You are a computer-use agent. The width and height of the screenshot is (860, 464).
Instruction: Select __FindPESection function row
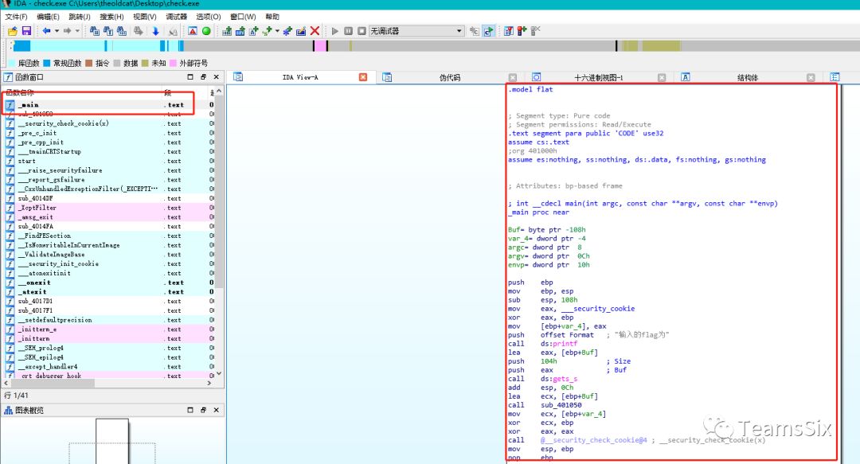[110, 236]
